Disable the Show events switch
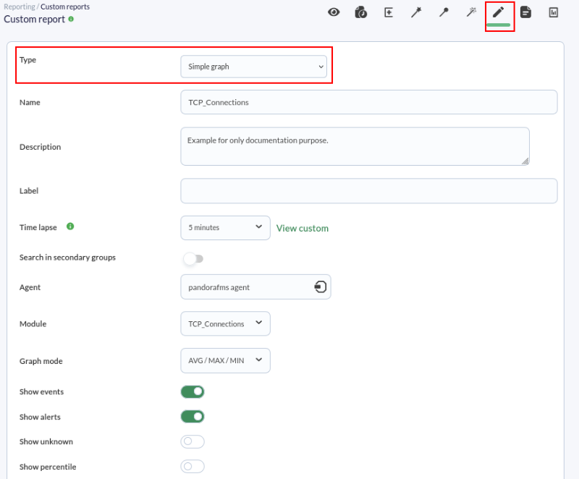 tap(193, 391)
